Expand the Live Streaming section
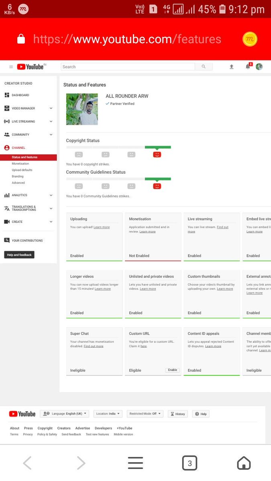The width and height of the screenshot is (271, 481). [51, 121]
